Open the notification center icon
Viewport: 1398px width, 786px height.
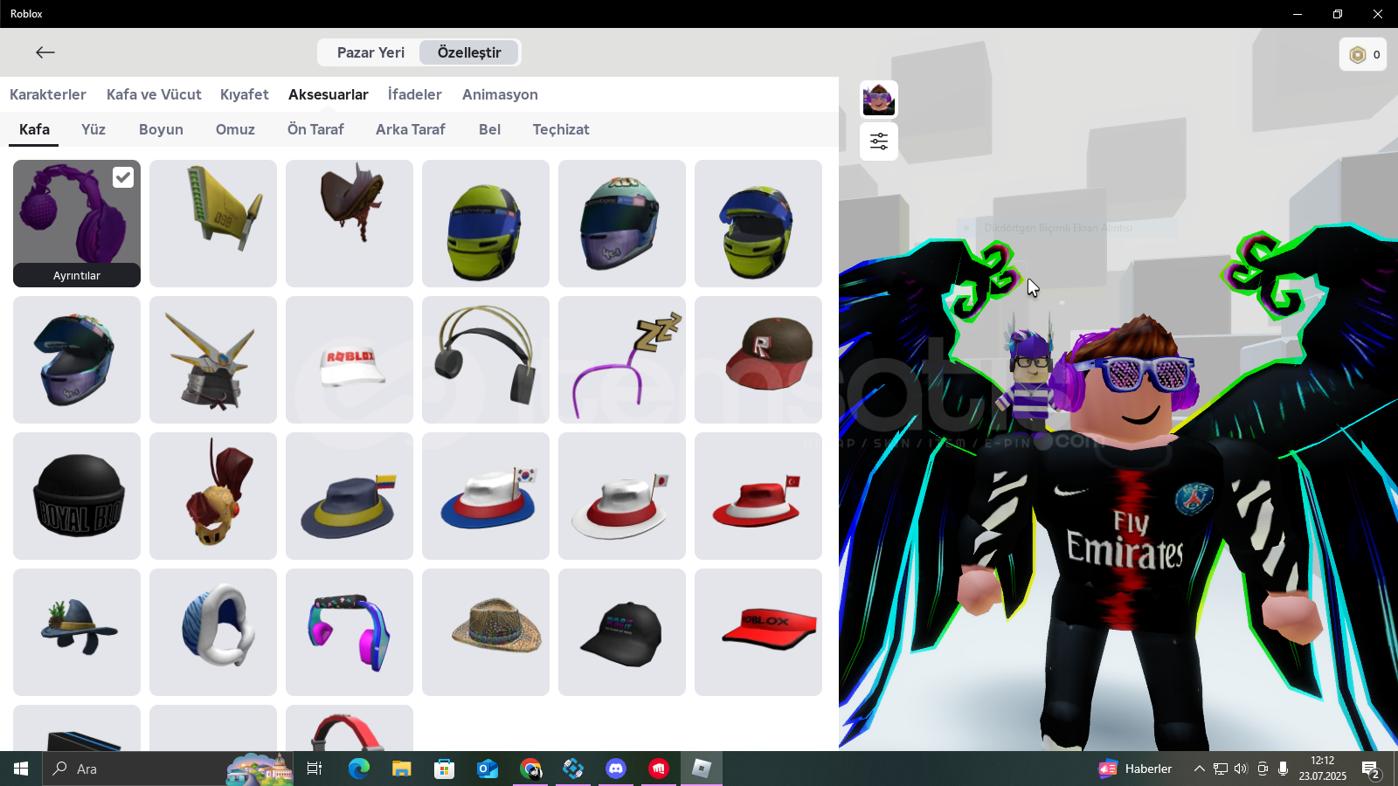pos(1371,769)
